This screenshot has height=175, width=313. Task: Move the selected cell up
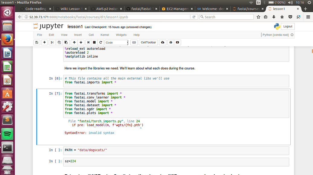coord(74,43)
